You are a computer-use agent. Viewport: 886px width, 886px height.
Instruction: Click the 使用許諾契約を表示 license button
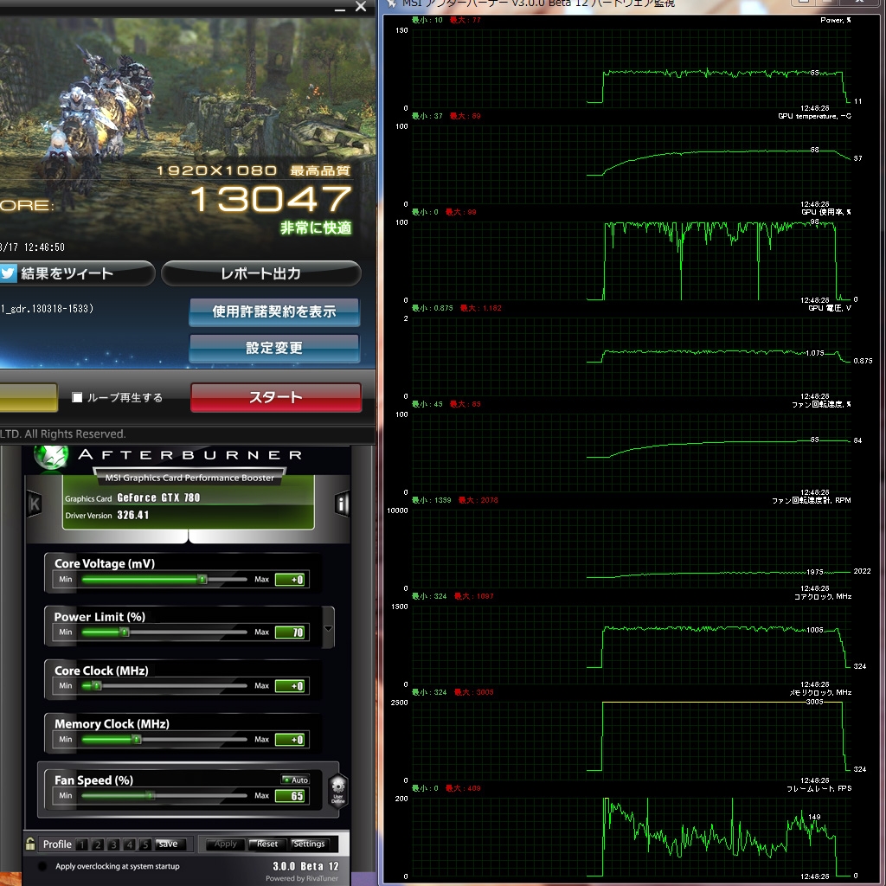pos(274,311)
